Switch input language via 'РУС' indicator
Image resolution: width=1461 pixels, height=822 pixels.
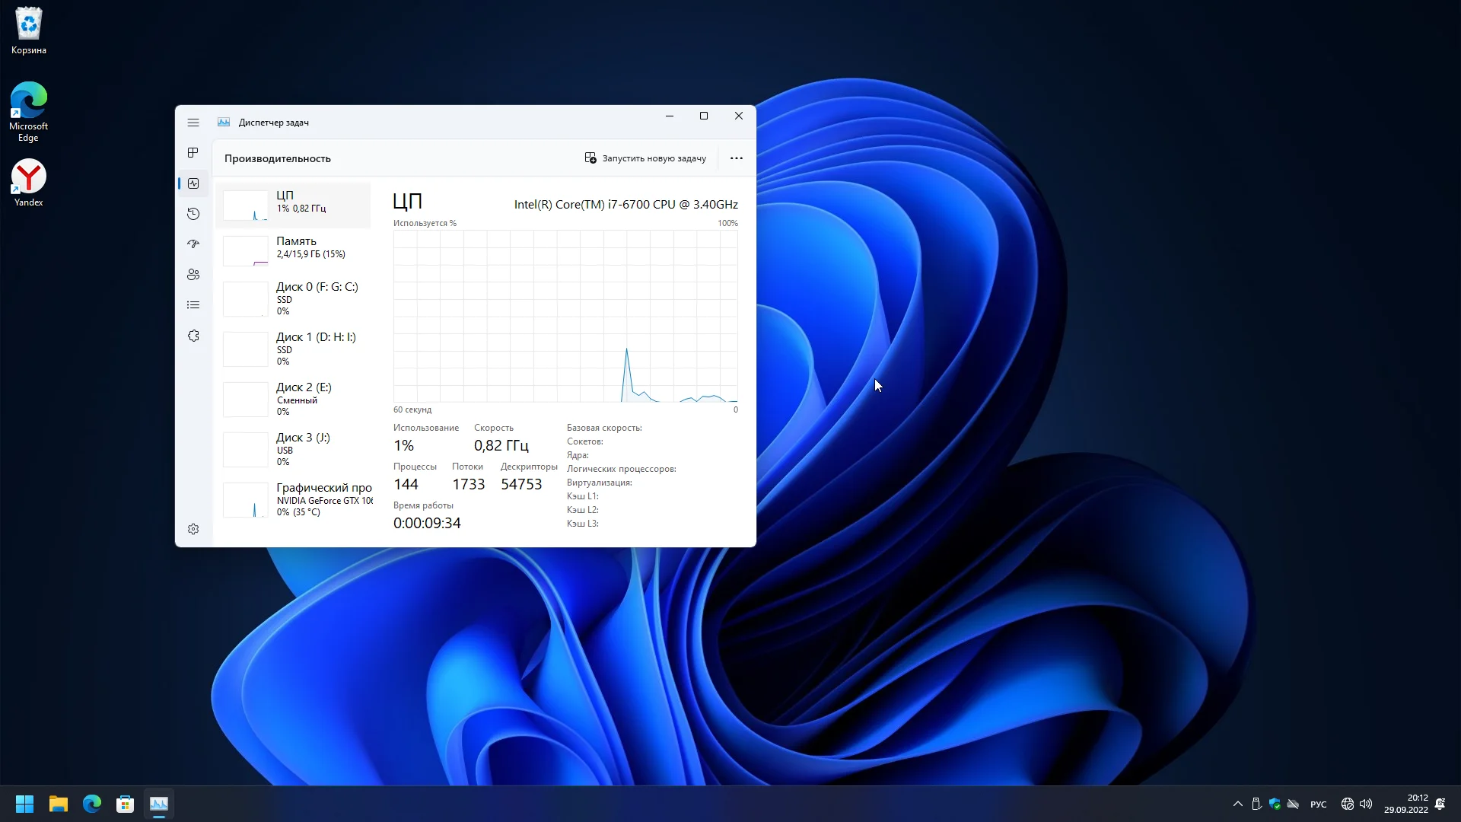coord(1319,804)
